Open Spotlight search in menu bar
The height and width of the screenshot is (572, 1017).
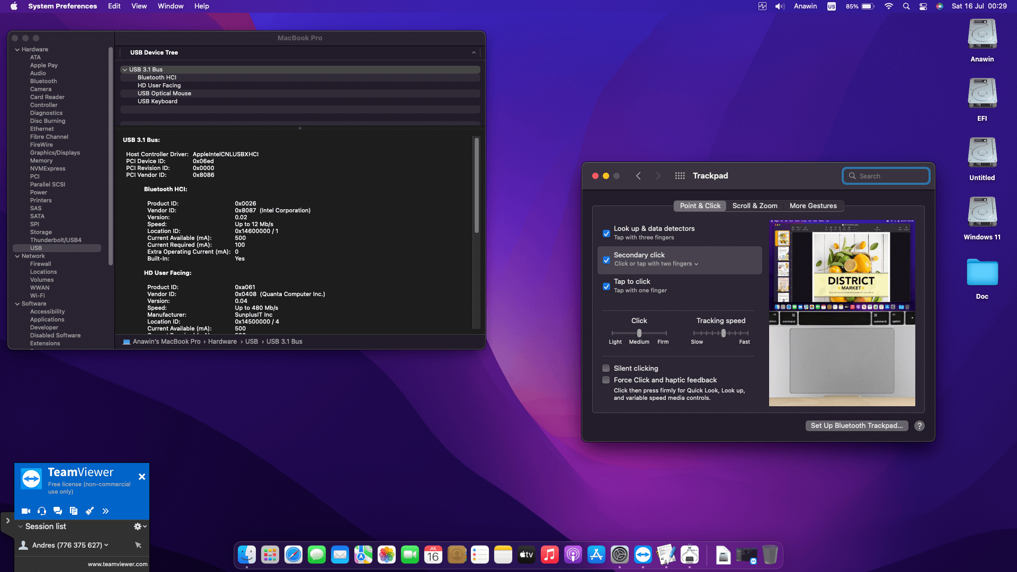(x=906, y=6)
